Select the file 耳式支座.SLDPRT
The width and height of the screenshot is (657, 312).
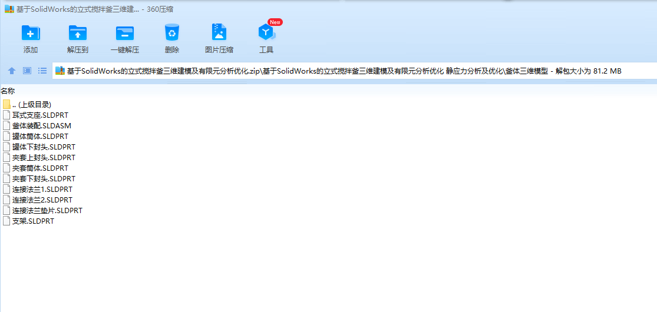pos(40,115)
